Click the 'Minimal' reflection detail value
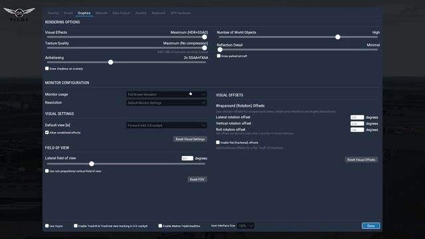This screenshot has width=425, height=239. [x=373, y=45]
